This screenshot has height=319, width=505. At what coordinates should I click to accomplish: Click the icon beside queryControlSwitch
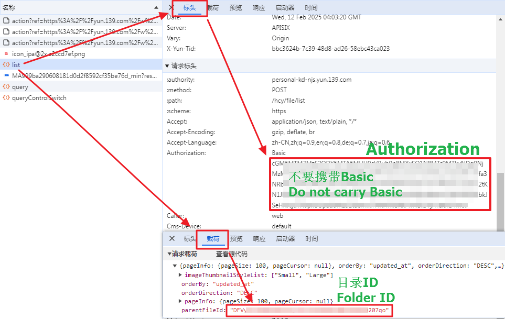point(6,98)
